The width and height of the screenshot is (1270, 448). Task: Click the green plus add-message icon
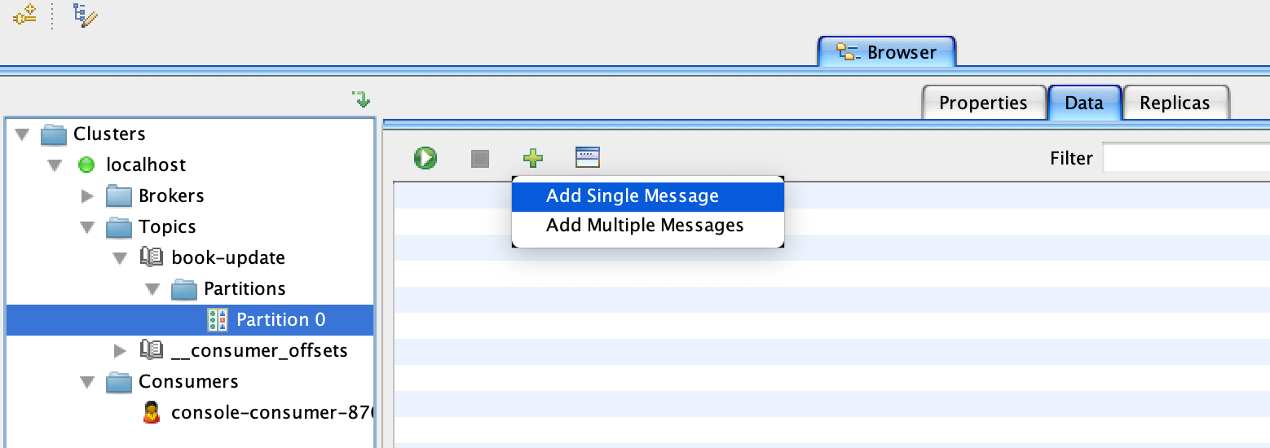pyautogui.click(x=533, y=158)
